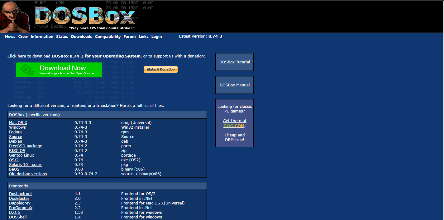Open the latest version 0.74-3 link
The image size is (444, 220).
[x=215, y=36]
